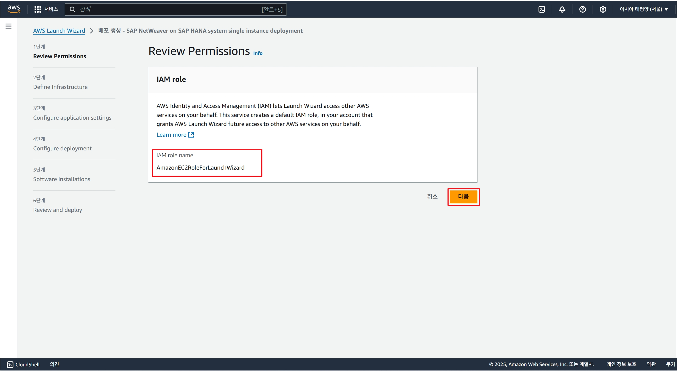Open the 서비스 services grid menu
This screenshot has width=677, height=371.
pos(46,9)
